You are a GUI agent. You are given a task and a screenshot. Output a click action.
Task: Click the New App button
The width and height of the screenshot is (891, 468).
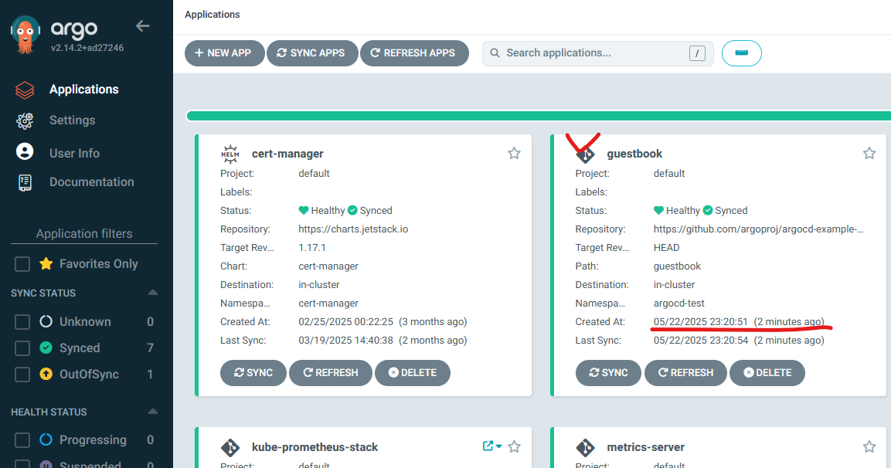click(x=223, y=53)
